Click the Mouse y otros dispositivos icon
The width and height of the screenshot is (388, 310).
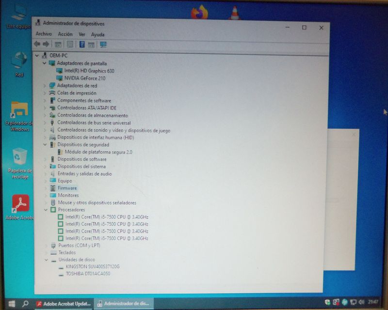coord(53,202)
